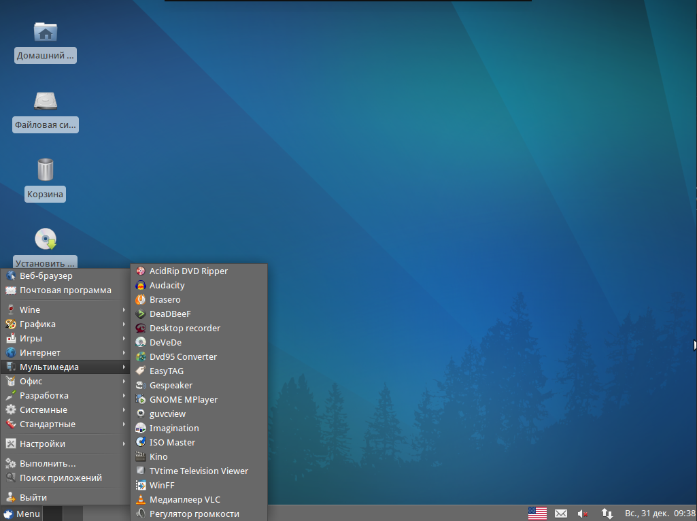The width and height of the screenshot is (697, 521).
Task: Expand the Офис submenu arrow
Action: (x=124, y=381)
